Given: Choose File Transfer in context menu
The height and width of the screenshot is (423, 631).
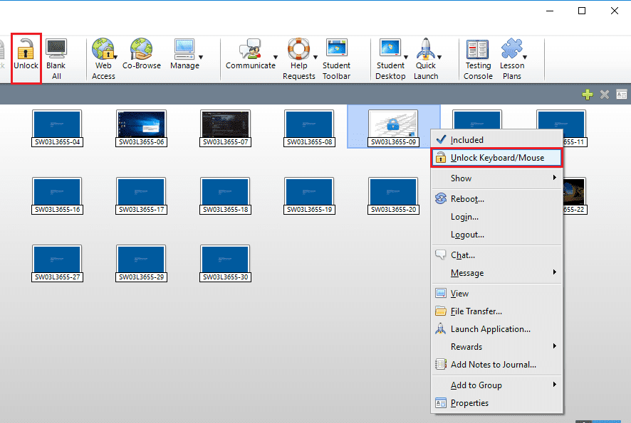Looking at the screenshot, I should [476, 311].
